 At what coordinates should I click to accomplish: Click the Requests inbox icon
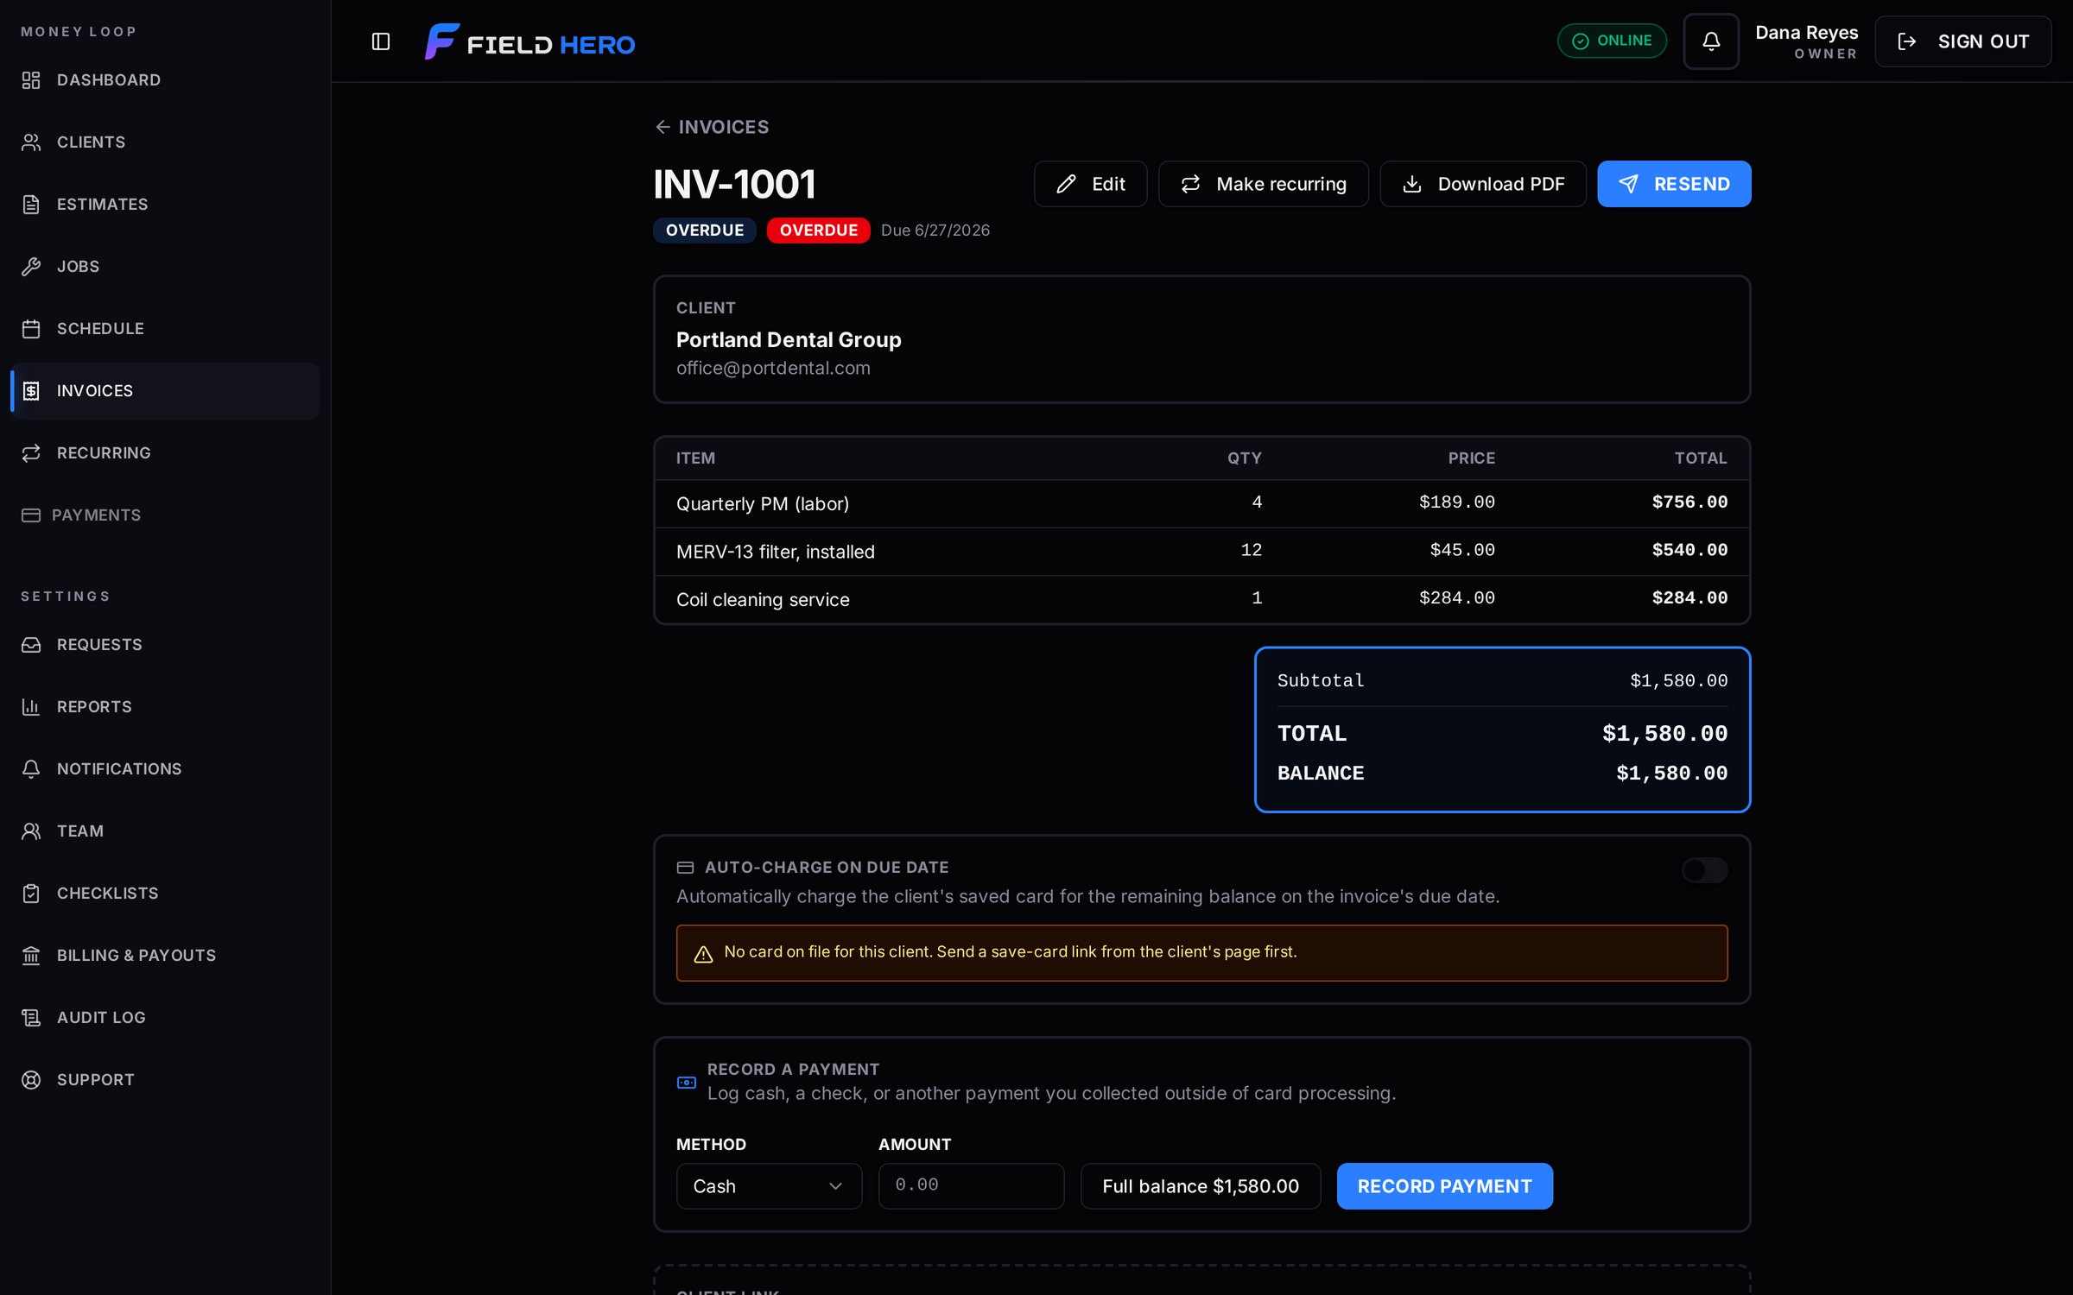click(31, 645)
